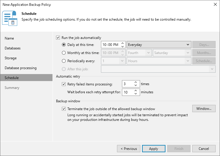Screen dimensions: 220x156
Task: Open the After this job dropdown
Action: pyautogui.click(x=158, y=69)
